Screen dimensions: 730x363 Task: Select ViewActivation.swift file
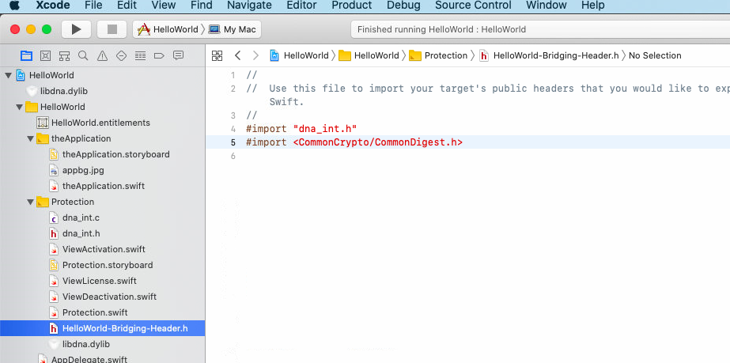[x=103, y=249]
